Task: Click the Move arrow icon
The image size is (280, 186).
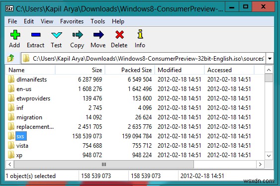Action: [98, 35]
